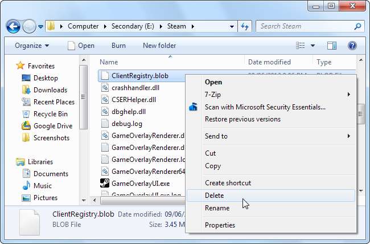Viewport: 370px width, 244px height.
Task: Click the navigation pane scroll up arrow
Action: [84, 60]
